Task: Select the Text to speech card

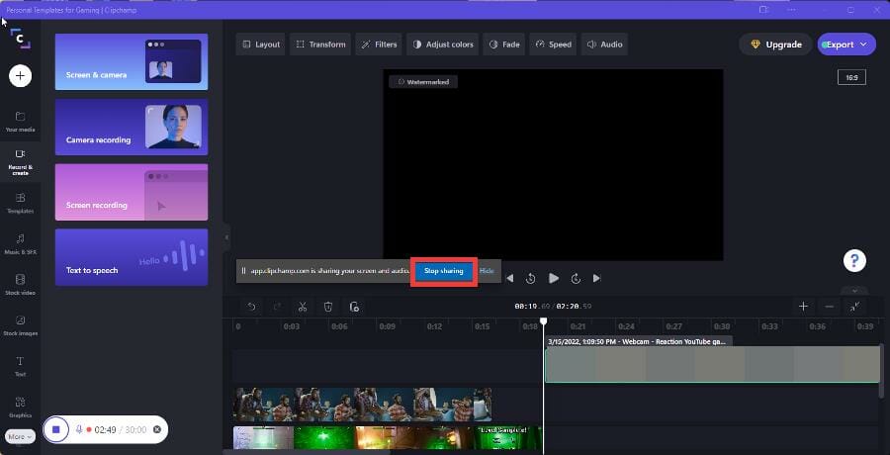Action: (132, 257)
